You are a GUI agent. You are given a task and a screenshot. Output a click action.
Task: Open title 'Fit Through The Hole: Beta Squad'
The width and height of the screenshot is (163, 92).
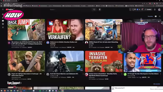(x=143, y=74)
